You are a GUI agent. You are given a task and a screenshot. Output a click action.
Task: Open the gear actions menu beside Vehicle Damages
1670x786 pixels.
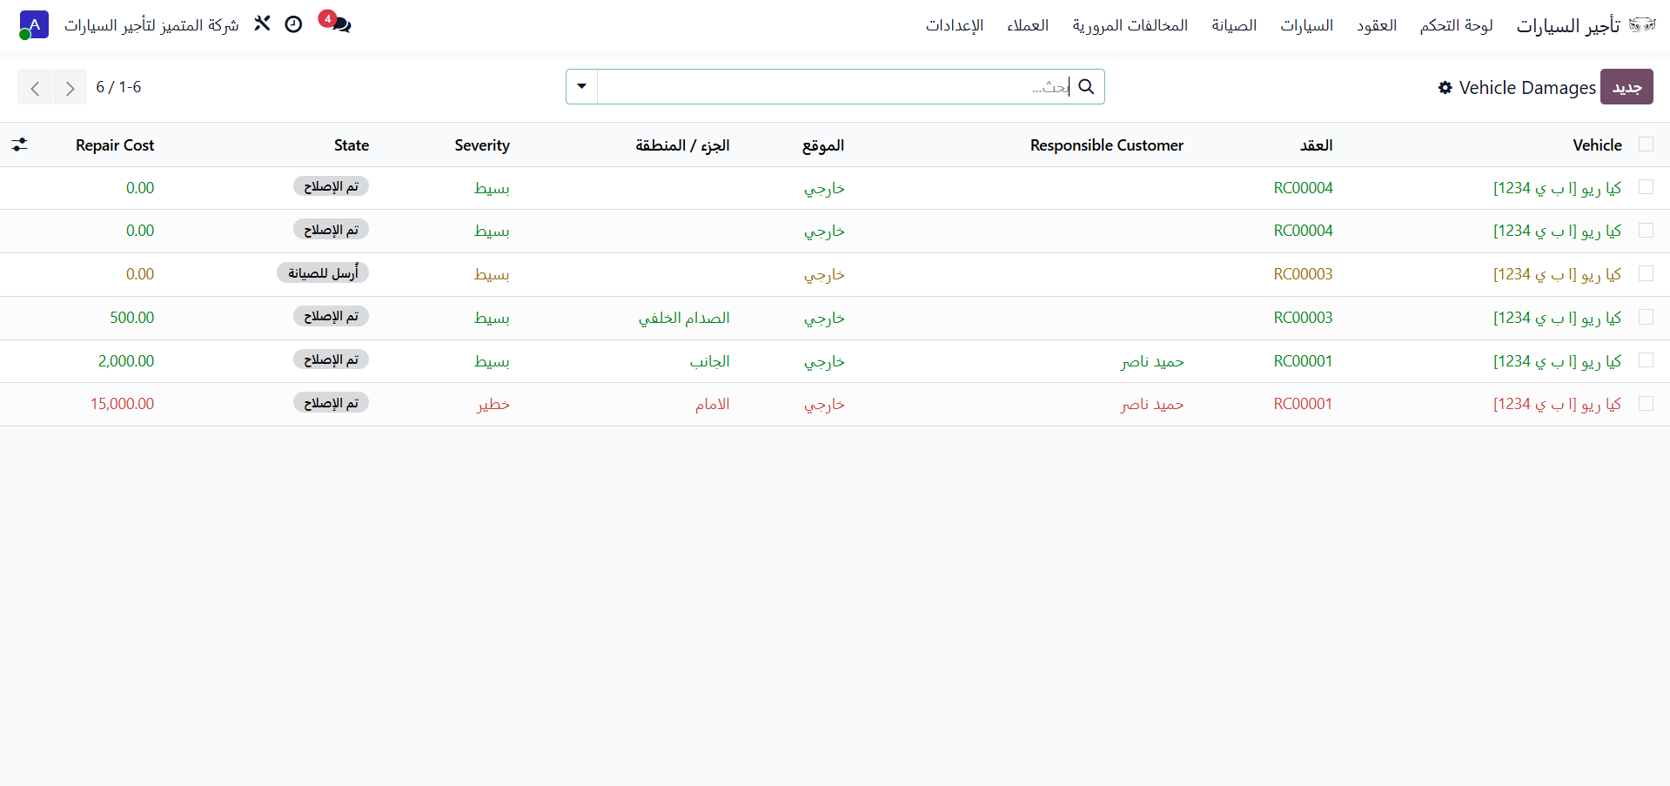point(1445,87)
